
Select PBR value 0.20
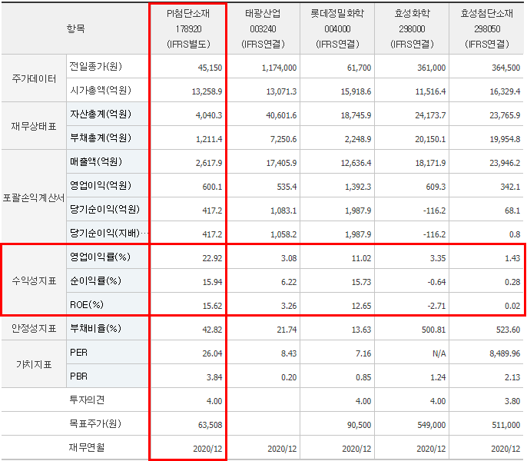289,377
